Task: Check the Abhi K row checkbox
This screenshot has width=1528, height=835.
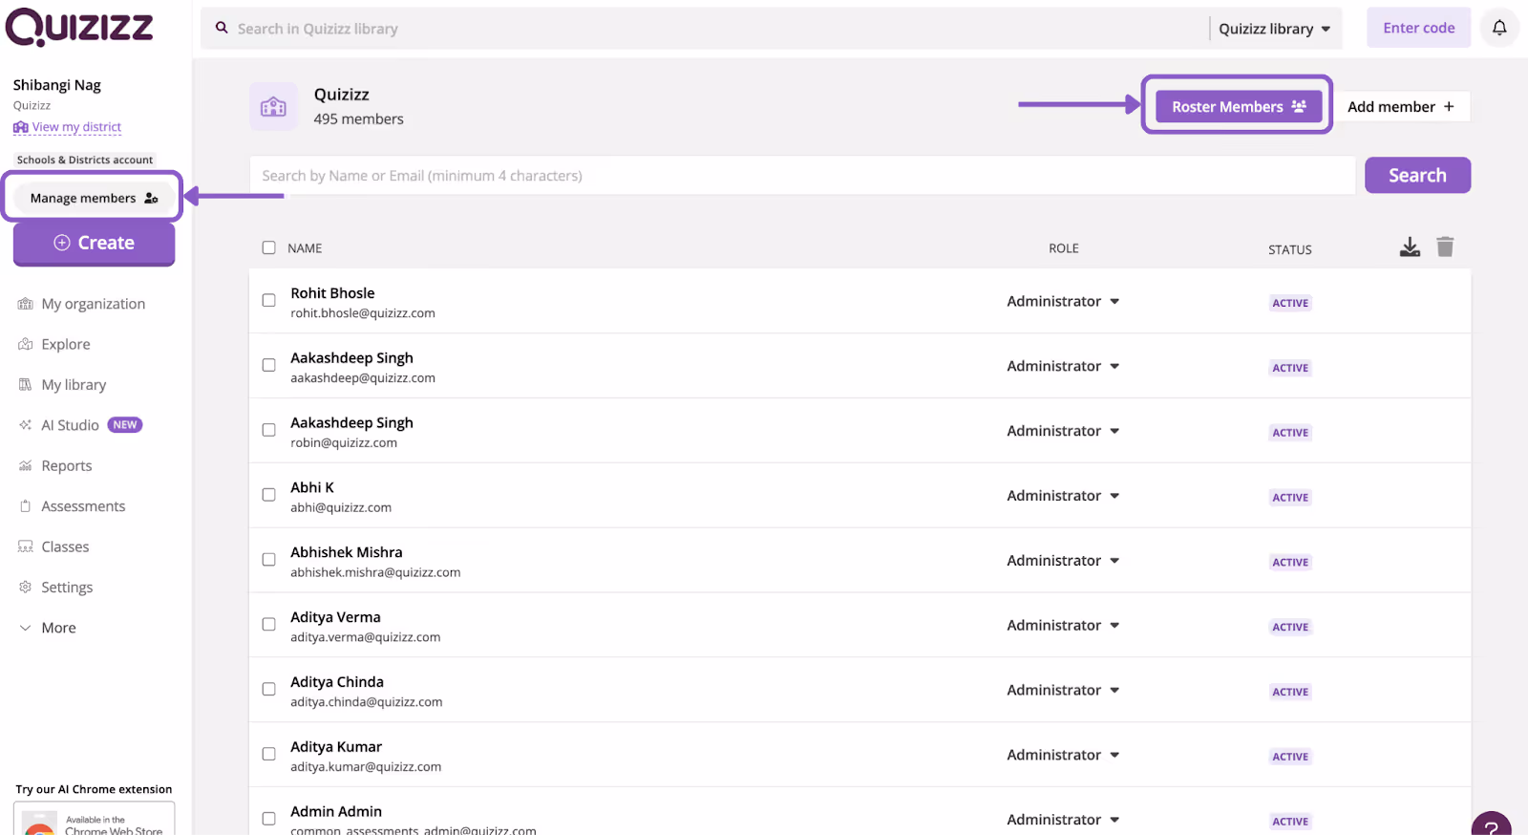Action: [x=268, y=495]
